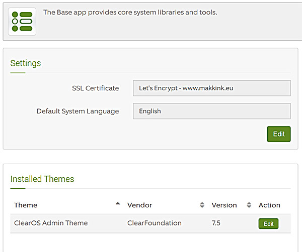
Task: Click the Version column sort arrows
Action: (x=249, y=205)
